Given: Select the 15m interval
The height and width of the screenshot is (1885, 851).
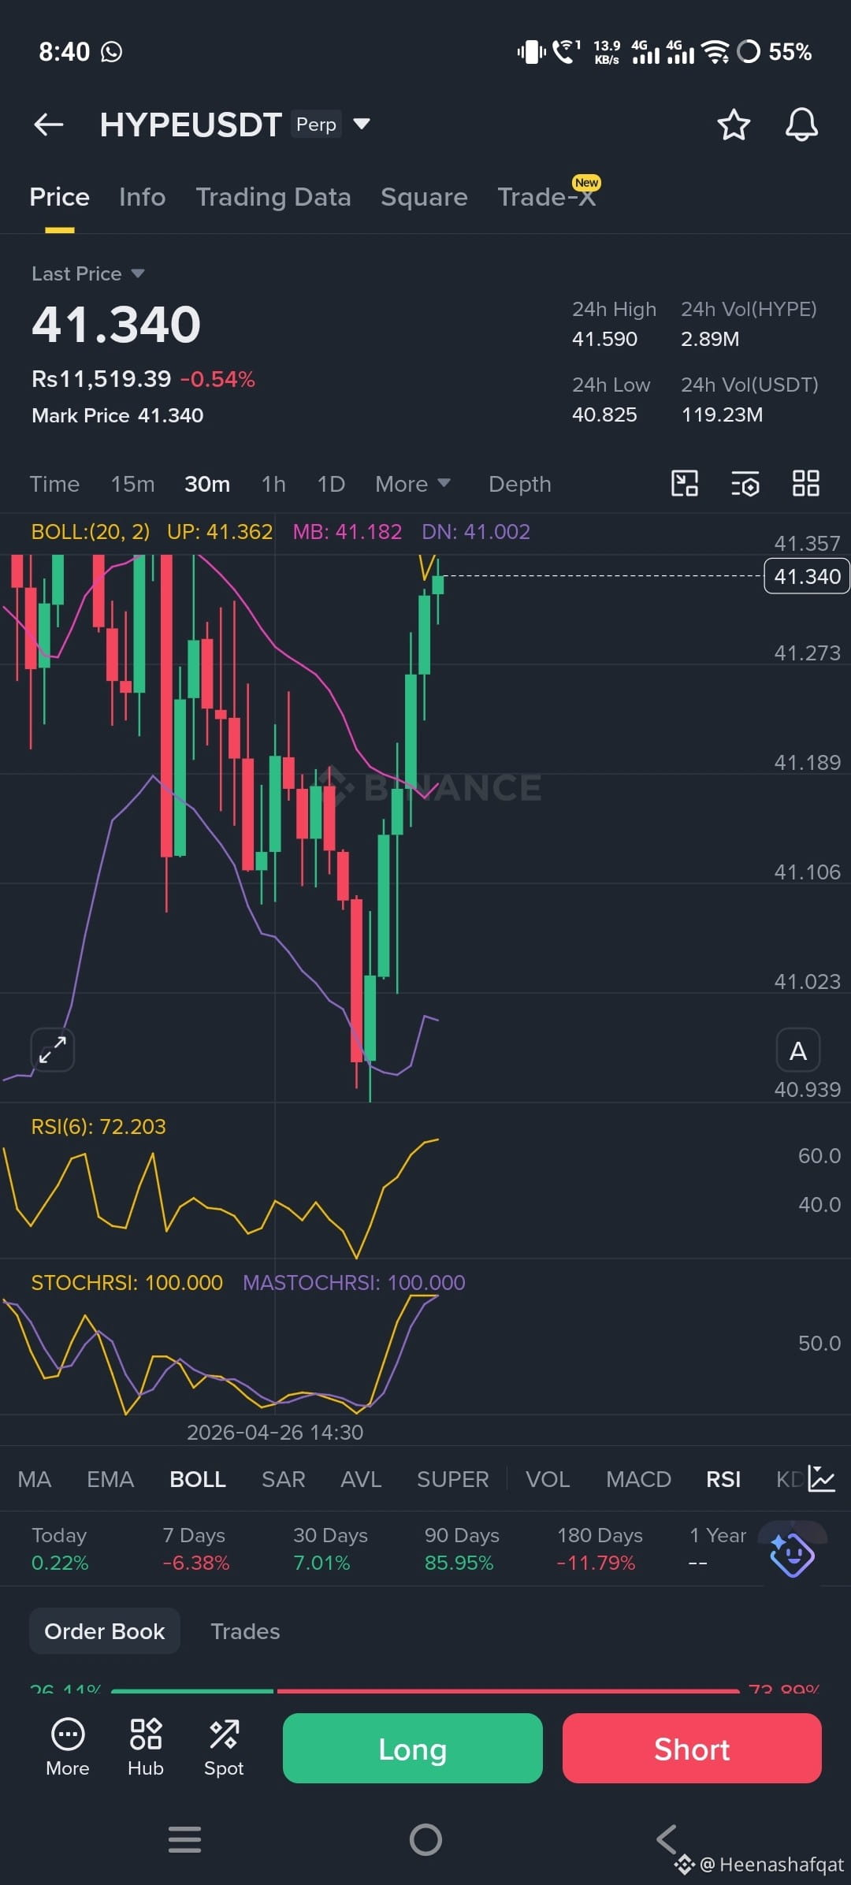Looking at the screenshot, I should [x=132, y=484].
